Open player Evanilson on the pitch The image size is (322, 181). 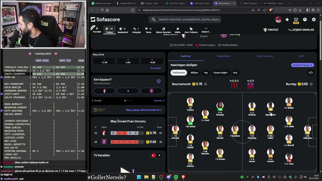coord(235,131)
